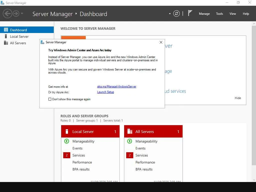Click the 'Servers total: 1' text
The image size is (256, 192).
[x=113, y=120]
